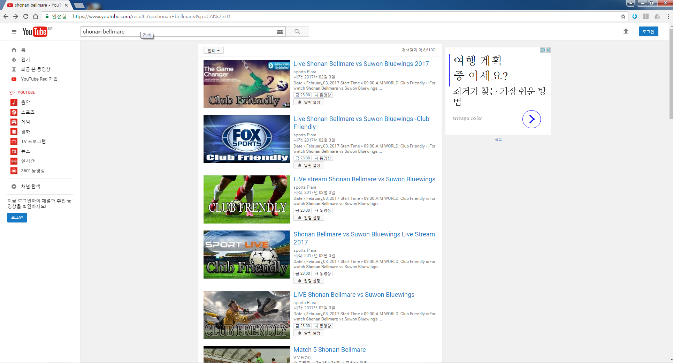Open the Chrome three-dot menu
Screen dimensions: 673x363
click(x=668, y=16)
